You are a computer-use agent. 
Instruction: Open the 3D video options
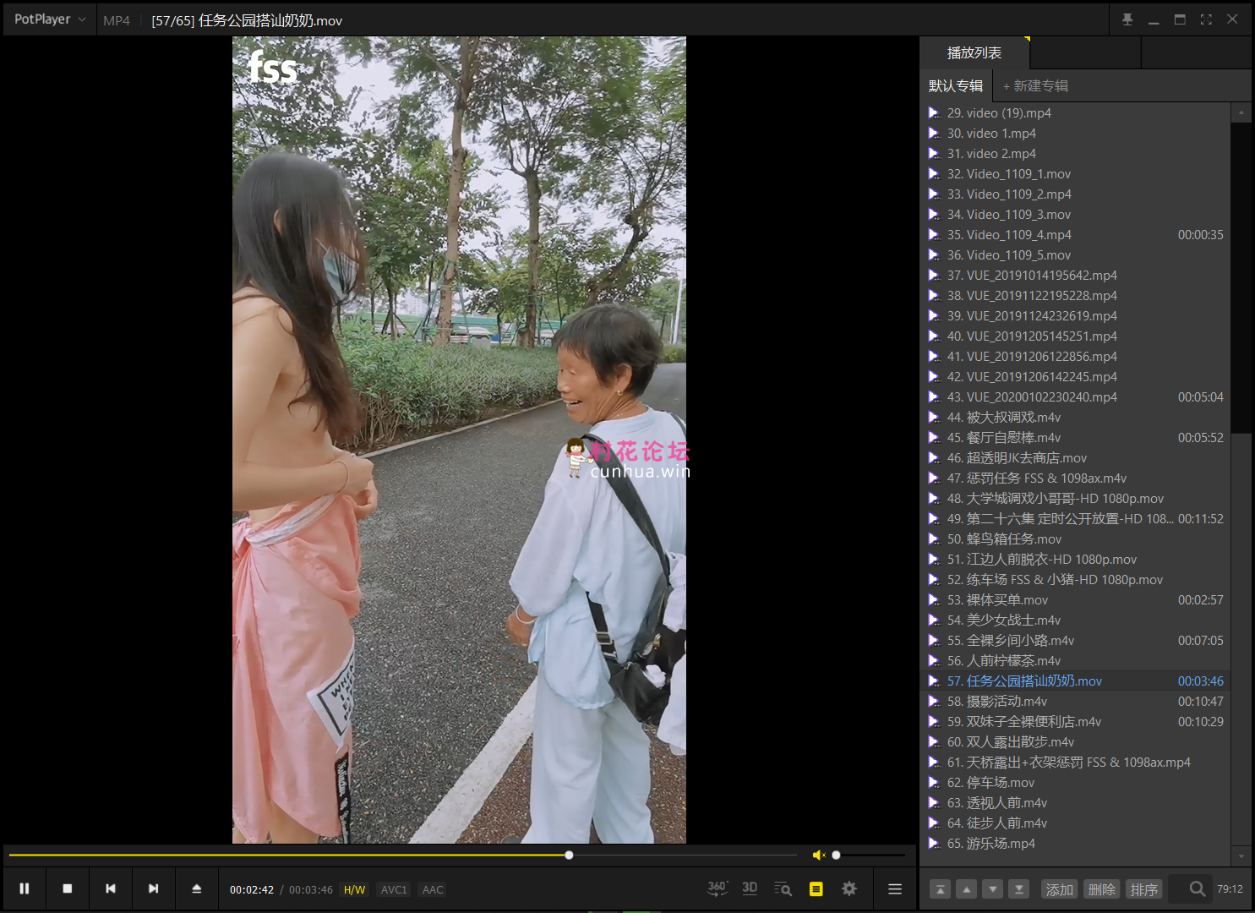tap(750, 888)
